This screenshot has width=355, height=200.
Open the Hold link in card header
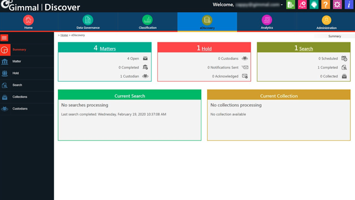tap(206, 49)
